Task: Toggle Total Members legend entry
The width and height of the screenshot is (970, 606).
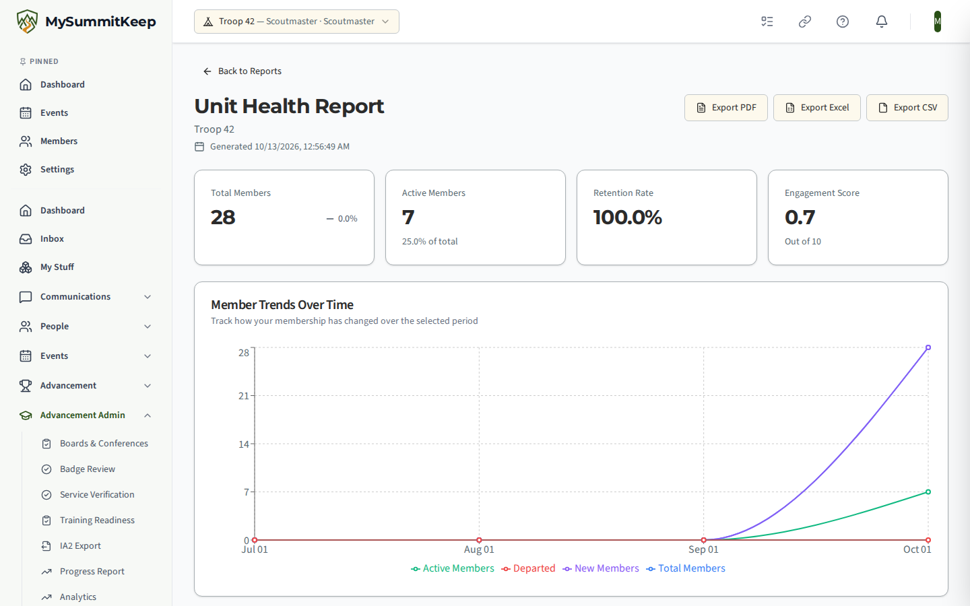Action: click(x=686, y=568)
